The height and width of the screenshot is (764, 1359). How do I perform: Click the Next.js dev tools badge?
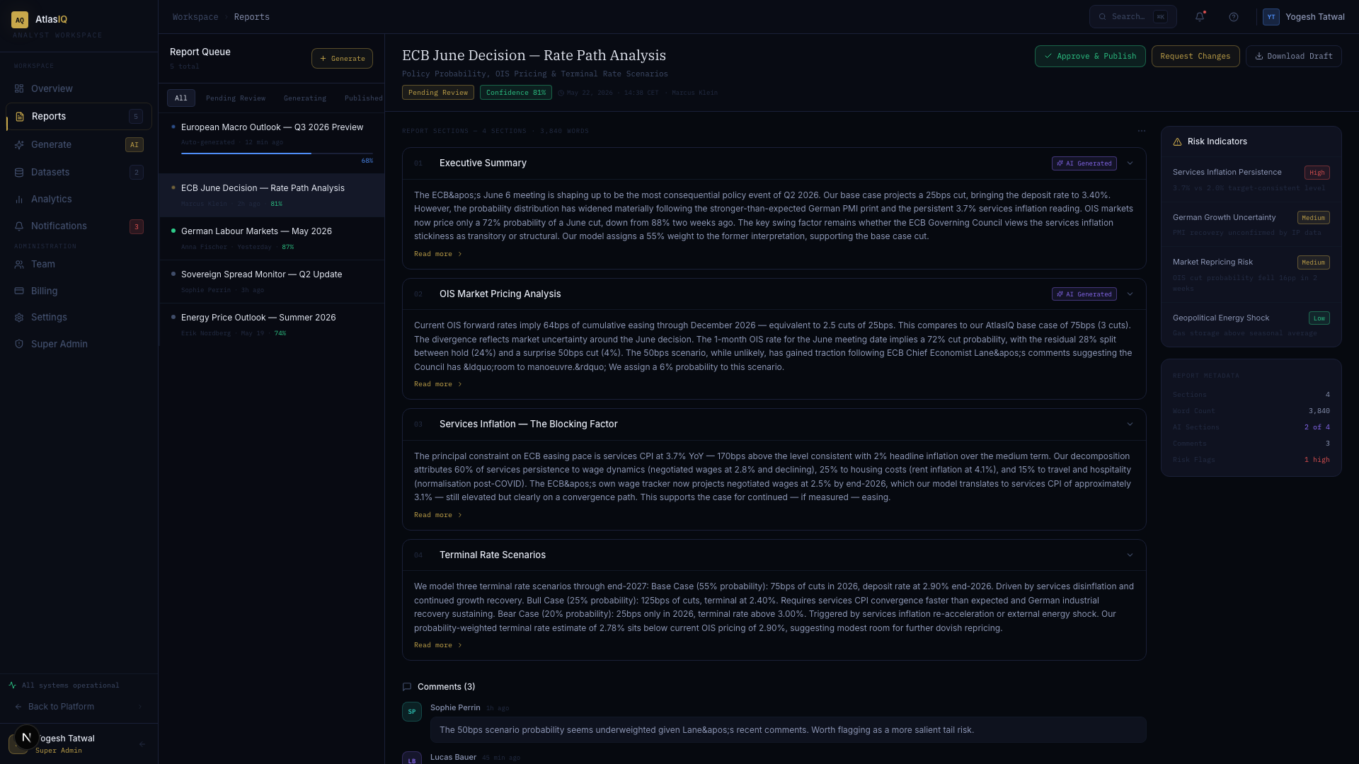(x=27, y=737)
